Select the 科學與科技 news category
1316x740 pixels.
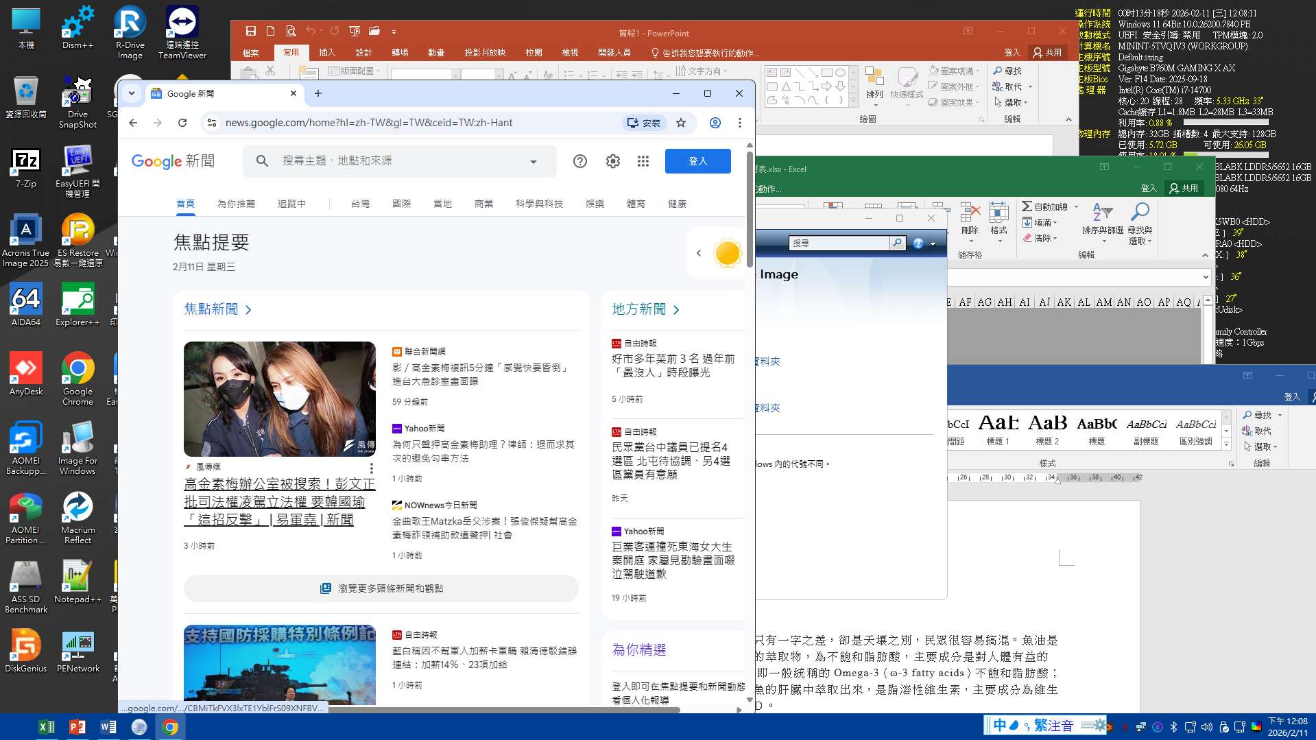click(539, 204)
